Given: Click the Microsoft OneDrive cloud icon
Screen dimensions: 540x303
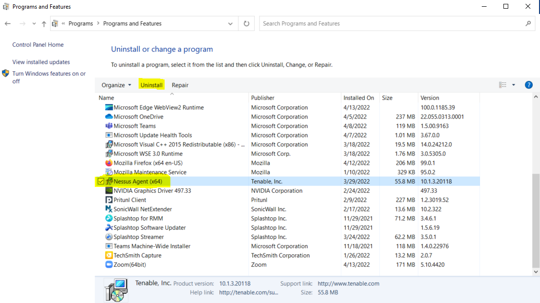Looking at the screenshot, I should [109, 117].
